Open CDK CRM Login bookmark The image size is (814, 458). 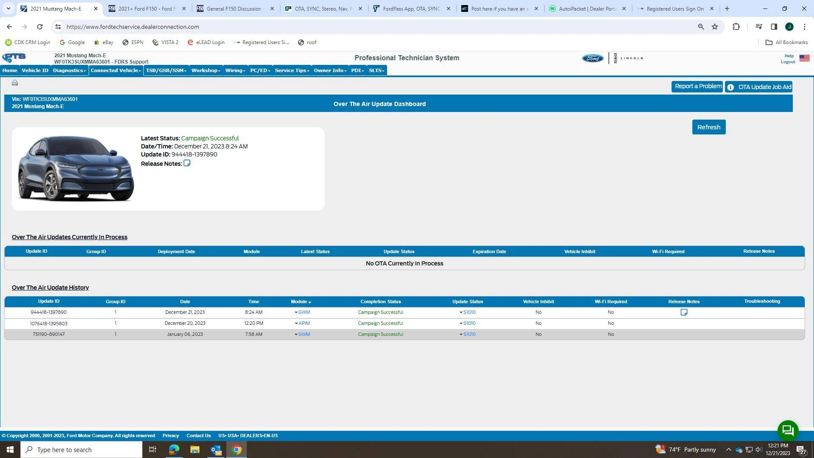pyautogui.click(x=28, y=42)
